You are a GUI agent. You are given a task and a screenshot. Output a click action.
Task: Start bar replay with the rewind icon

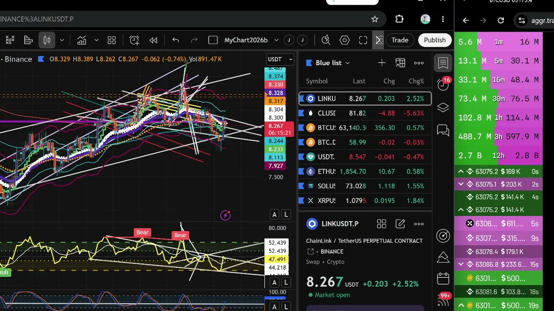pos(153,40)
